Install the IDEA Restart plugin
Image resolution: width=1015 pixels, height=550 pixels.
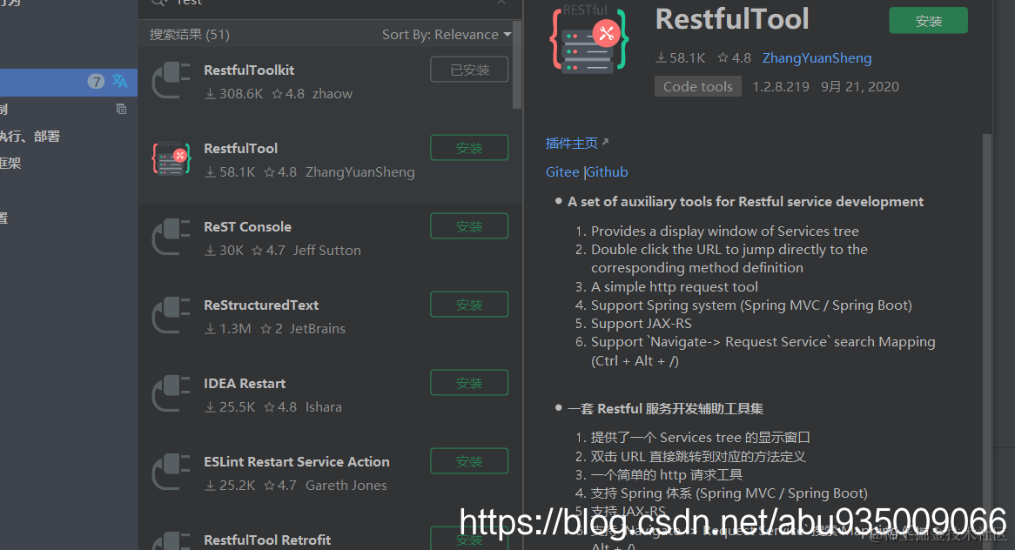(469, 382)
